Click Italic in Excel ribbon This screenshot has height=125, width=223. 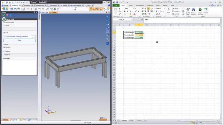(128, 11)
